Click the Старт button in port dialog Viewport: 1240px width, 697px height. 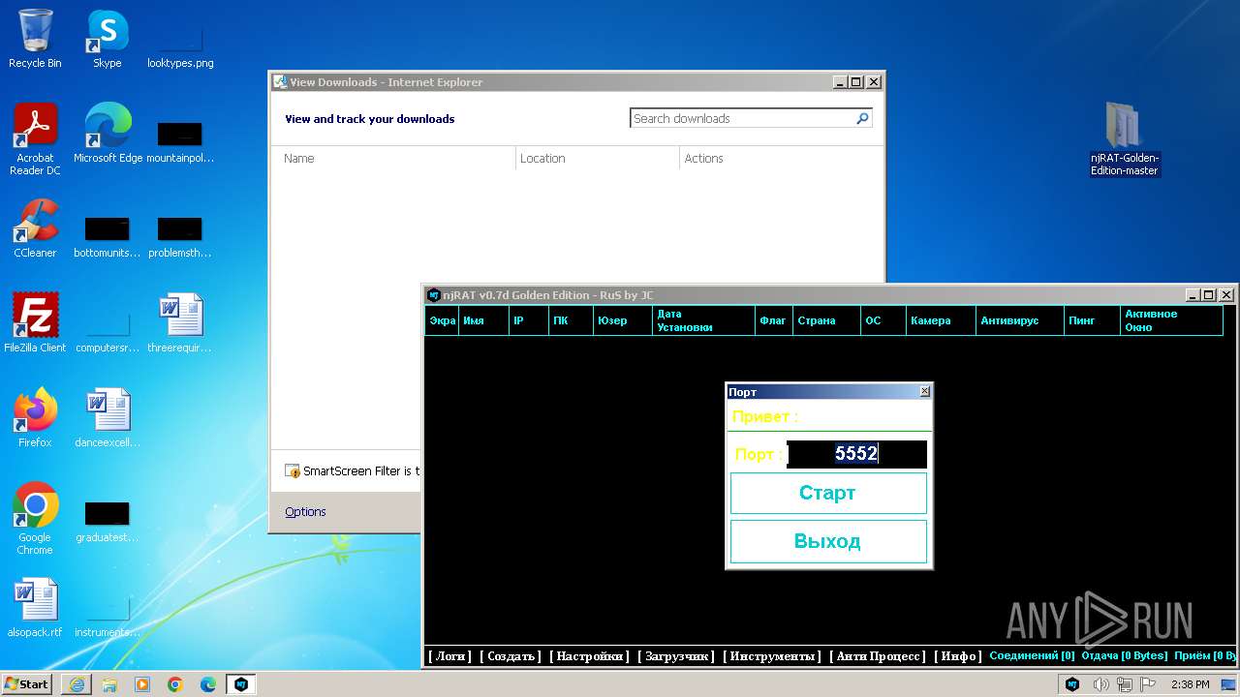coord(828,493)
